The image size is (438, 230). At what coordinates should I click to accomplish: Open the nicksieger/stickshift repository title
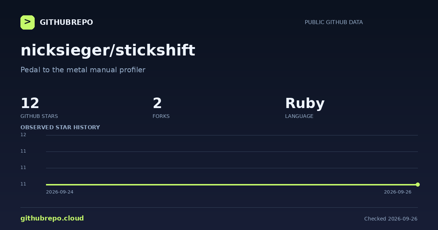point(108,50)
